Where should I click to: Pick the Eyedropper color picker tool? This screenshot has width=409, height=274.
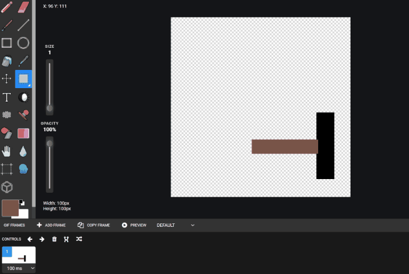[23, 61]
